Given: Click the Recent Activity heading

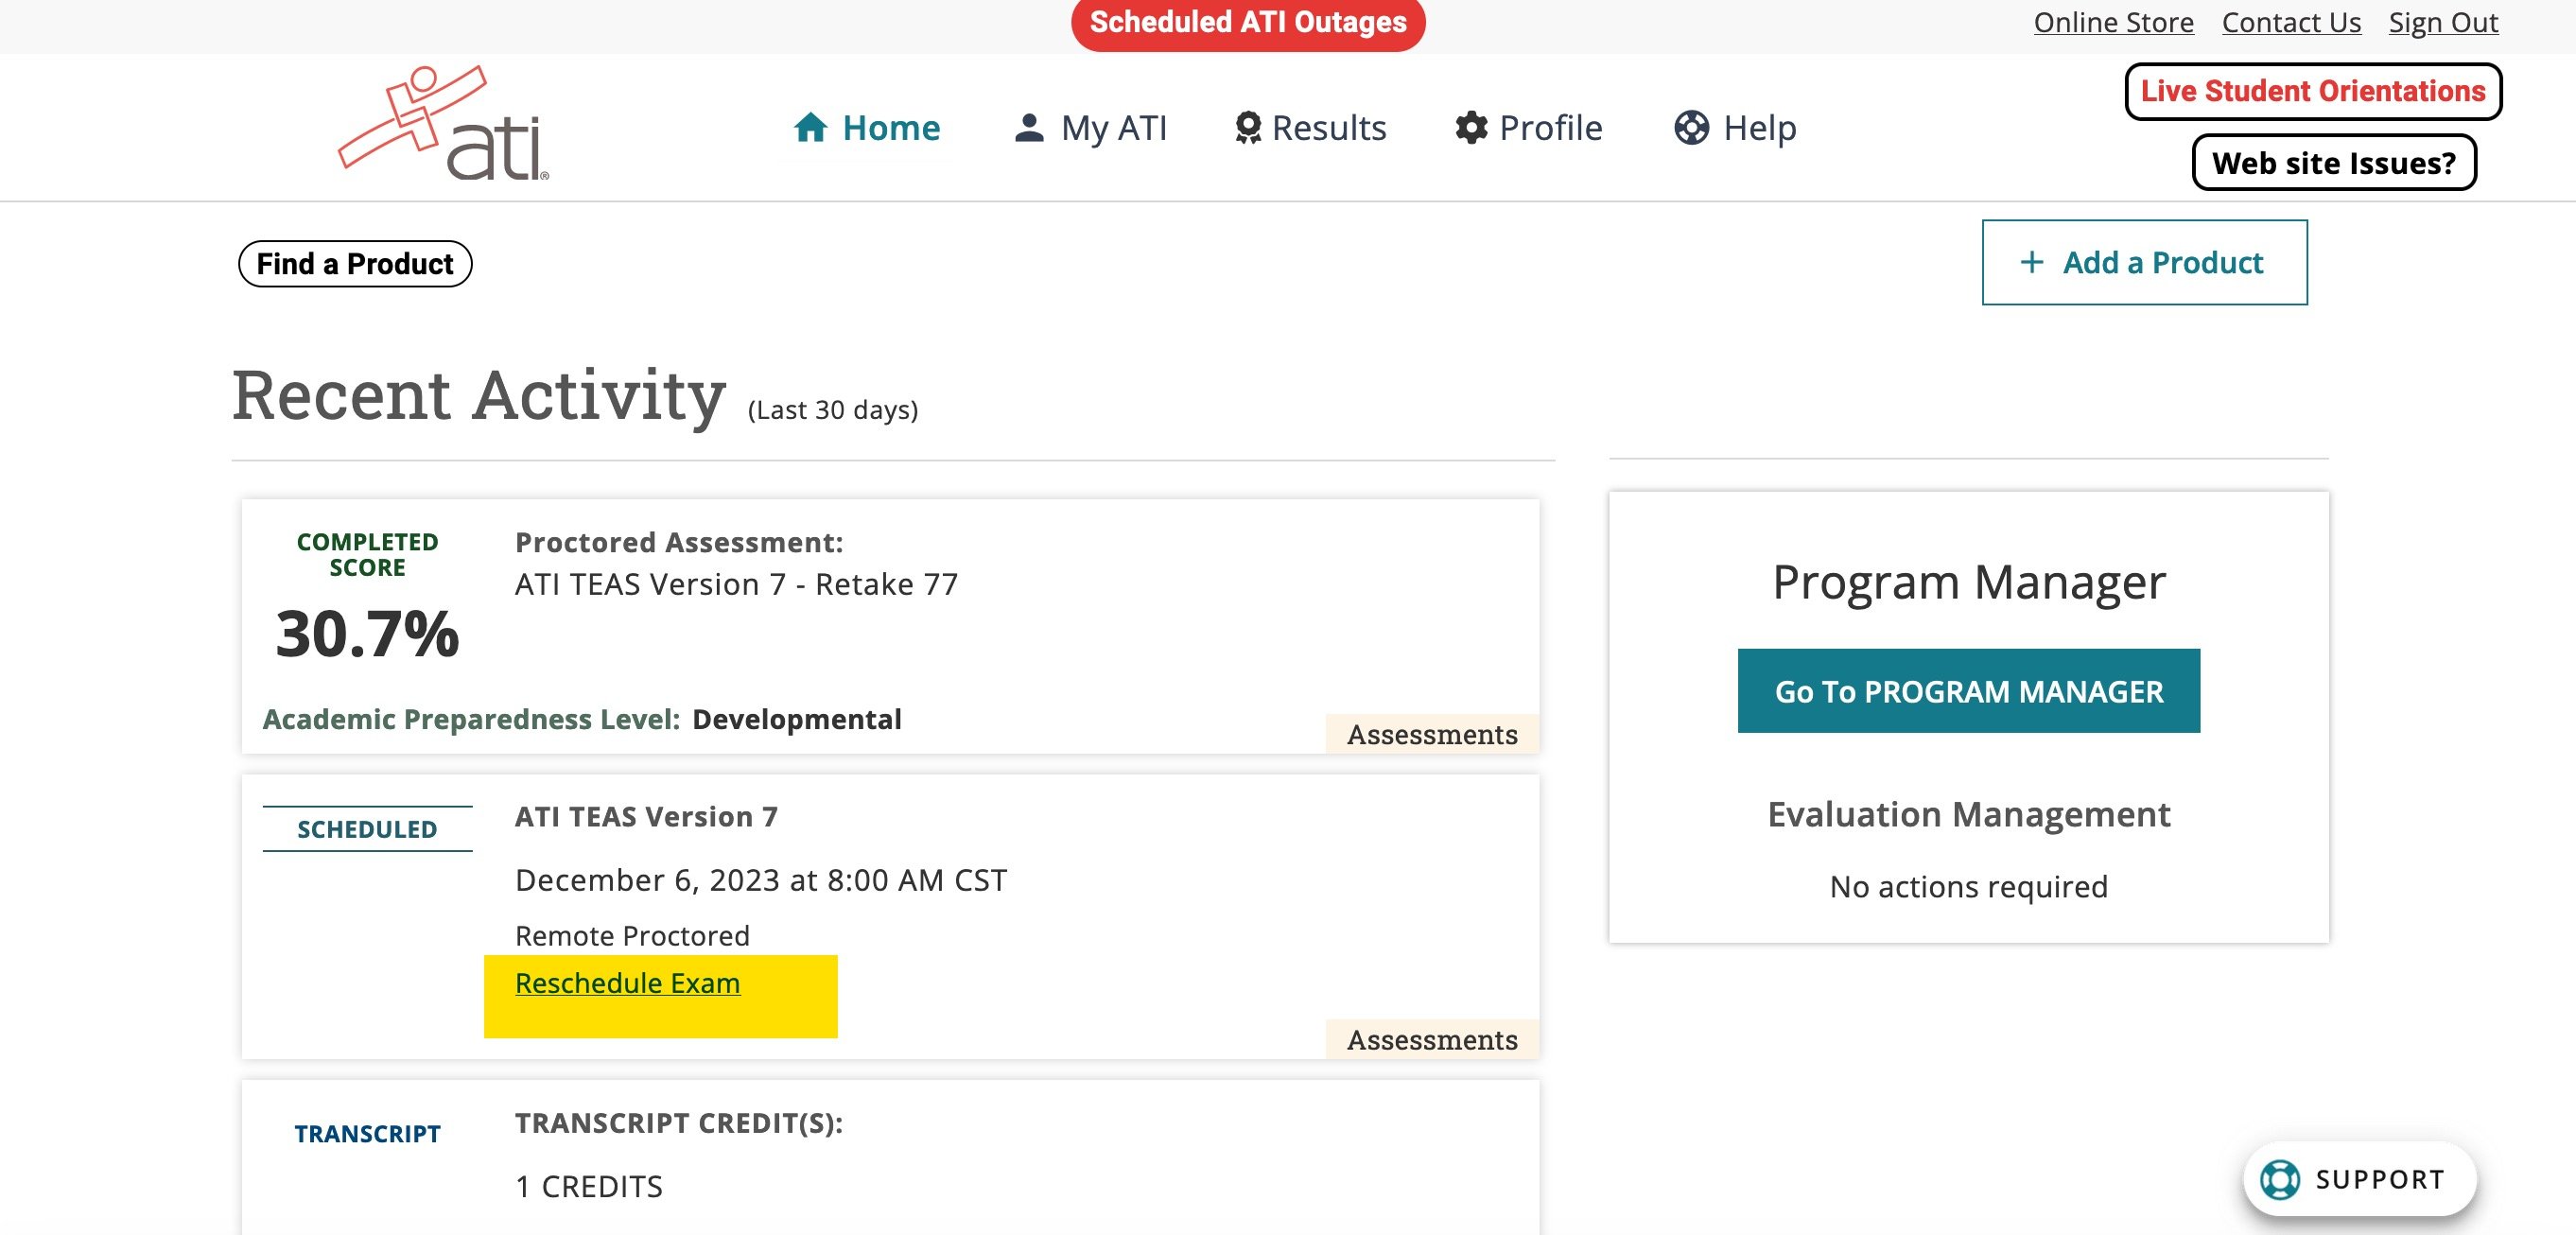Looking at the screenshot, I should (479, 395).
